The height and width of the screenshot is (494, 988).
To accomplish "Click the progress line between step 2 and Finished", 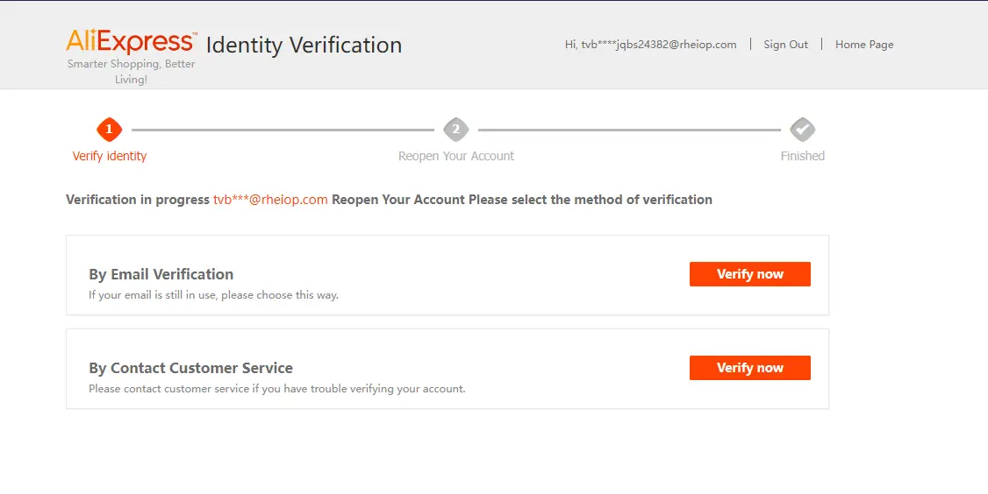I will click(629, 131).
